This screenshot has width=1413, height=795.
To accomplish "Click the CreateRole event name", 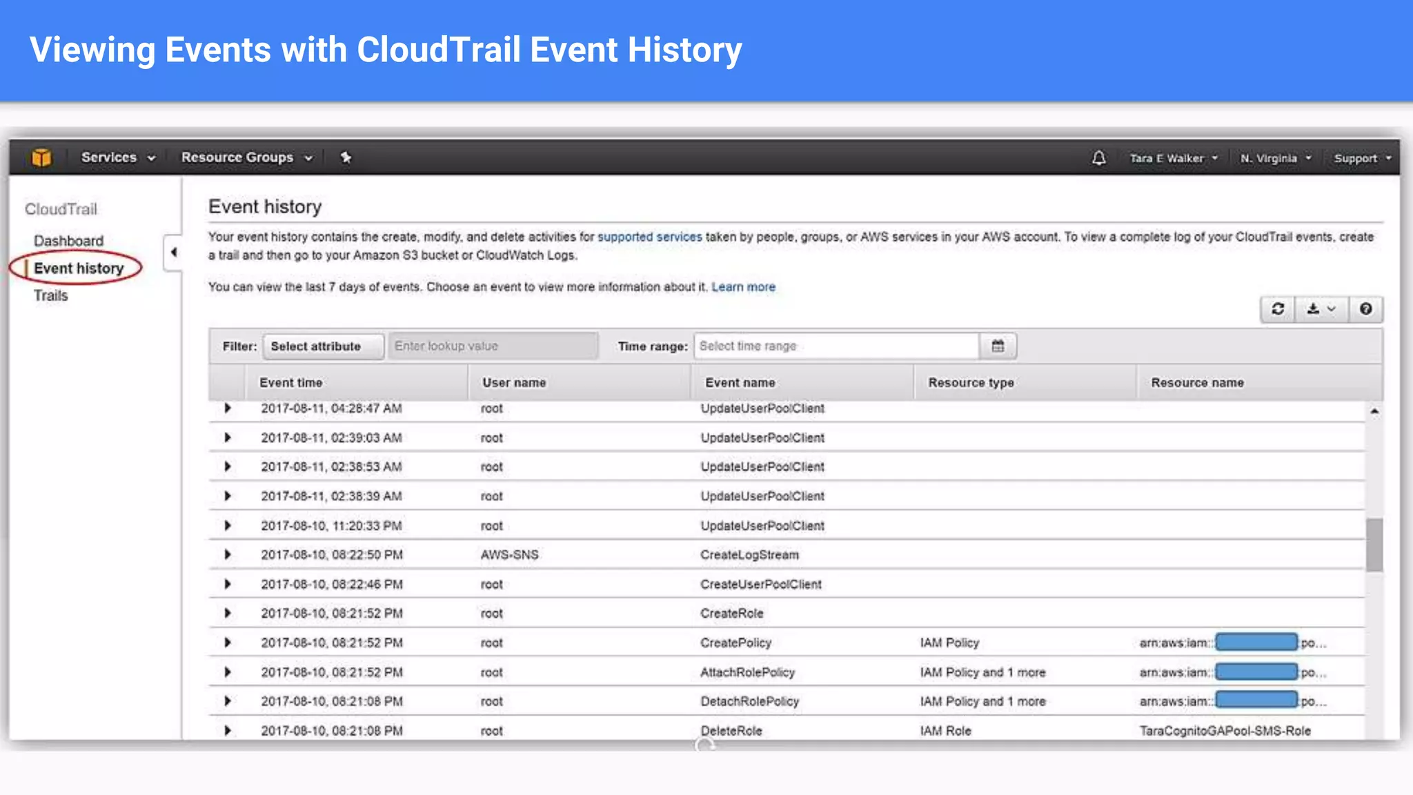I will (731, 614).
